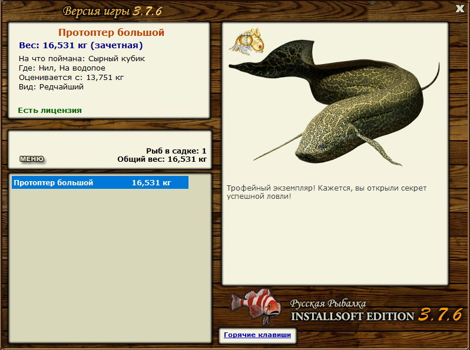The image size is (470, 350).
Task: Click the Есть лицензия label
Action: click(x=49, y=110)
